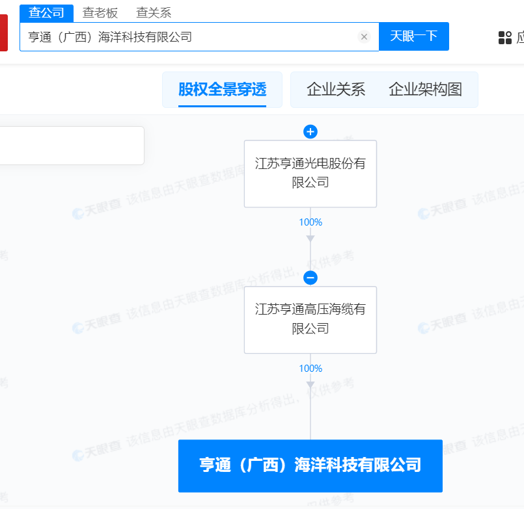Open the 江苏亨通光电股份有限公司 node
524x509 pixels.
[x=310, y=174]
